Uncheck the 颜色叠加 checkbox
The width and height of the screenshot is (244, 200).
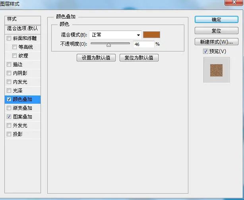coord(9,99)
